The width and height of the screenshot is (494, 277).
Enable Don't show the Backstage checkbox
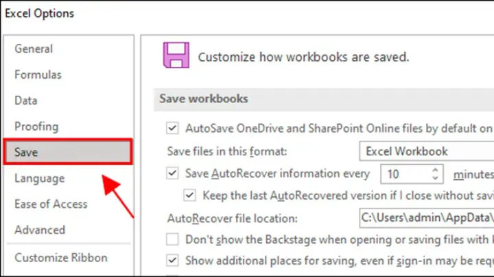(172, 239)
